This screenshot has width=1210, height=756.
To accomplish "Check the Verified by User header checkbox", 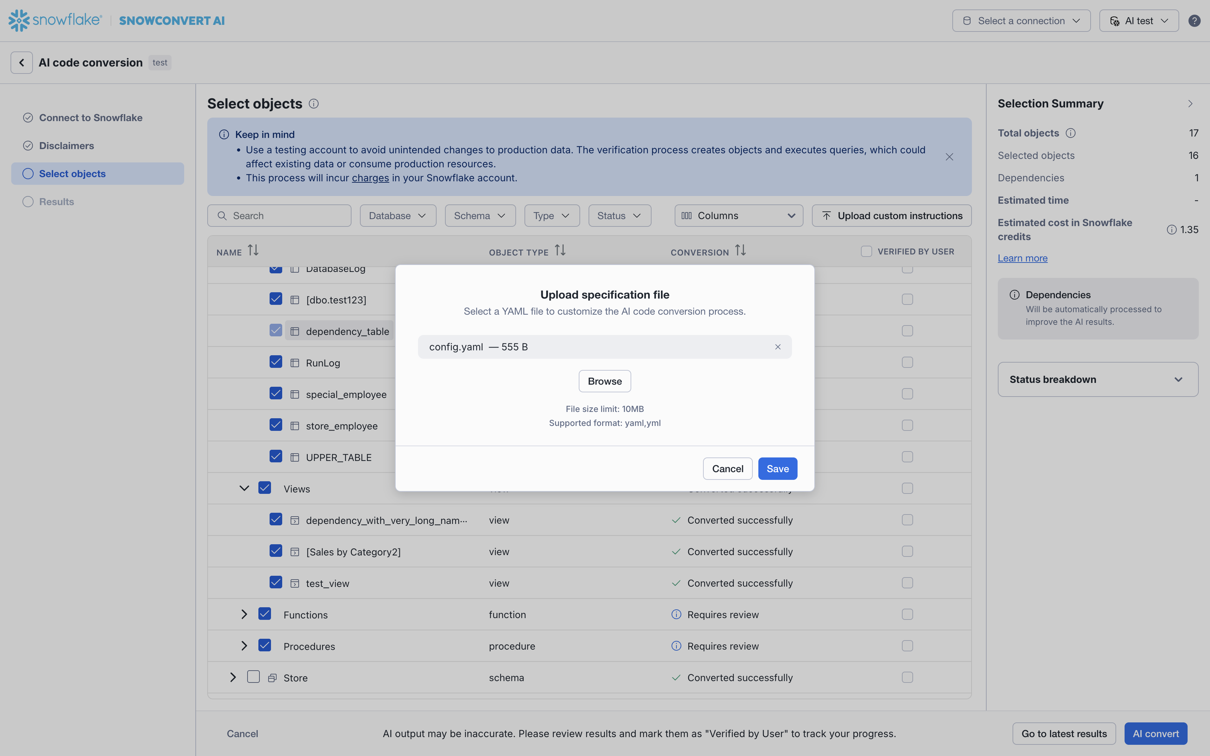I will coord(867,252).
